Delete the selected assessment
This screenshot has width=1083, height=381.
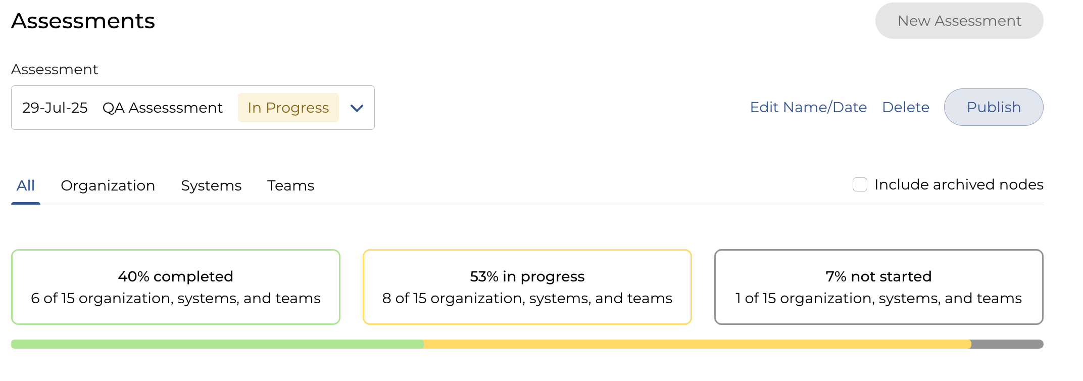click(x=905, y=107)
